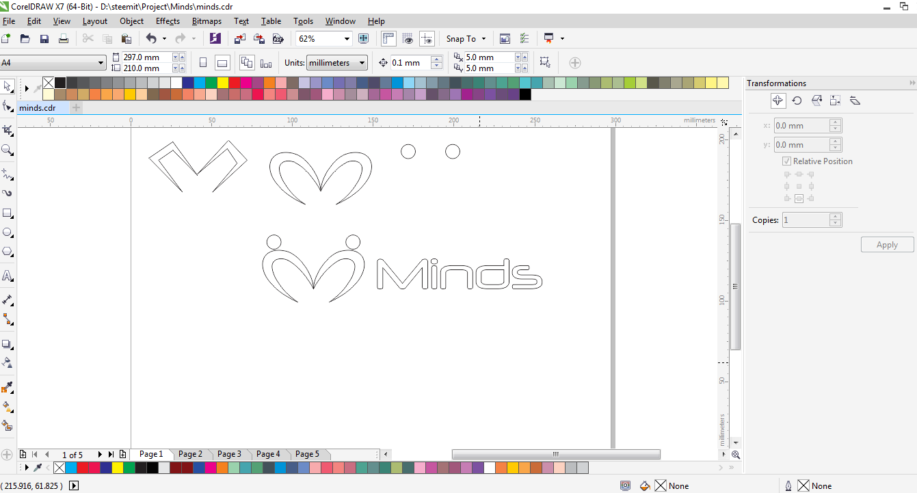Image resolution: width=917 pixels, height=493 pixels.
Task: Open the Rotate tab in Transformations
Action: [797, 101]
